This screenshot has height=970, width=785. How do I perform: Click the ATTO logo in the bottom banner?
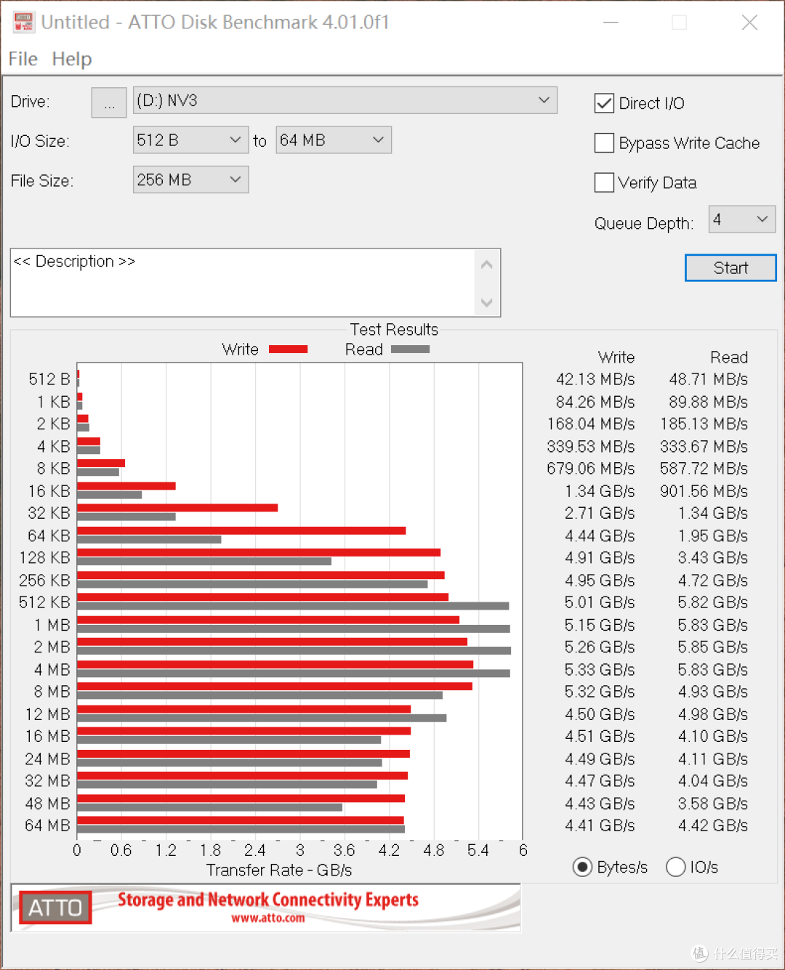pyautogui.click(x=55, y=908)
